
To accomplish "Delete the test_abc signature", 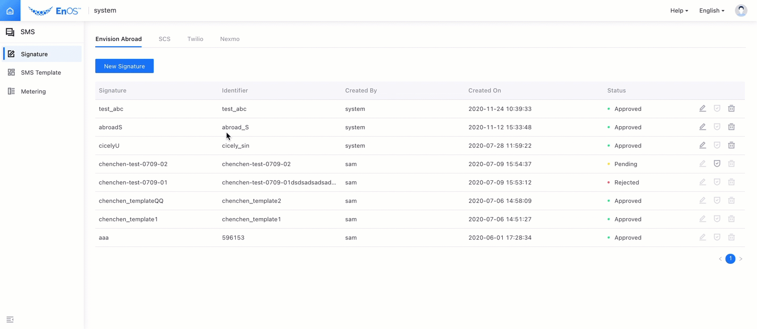I will click(731, 109).
